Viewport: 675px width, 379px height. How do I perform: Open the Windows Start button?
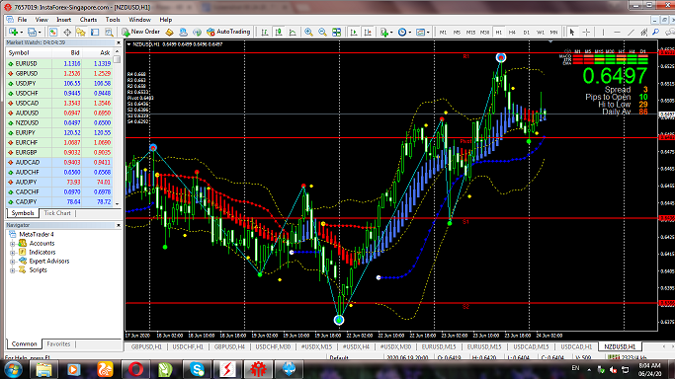pos(13,369)
